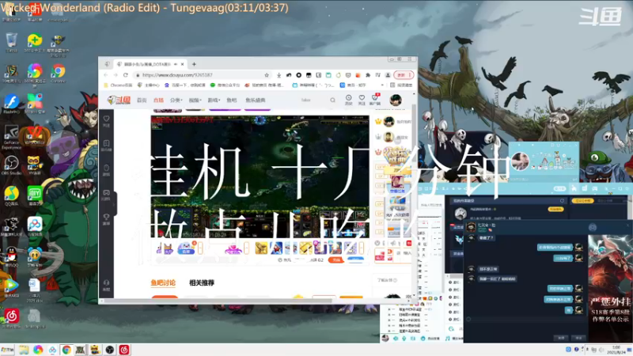Open the WPS Office desktop icon

[x=35, y=135]
